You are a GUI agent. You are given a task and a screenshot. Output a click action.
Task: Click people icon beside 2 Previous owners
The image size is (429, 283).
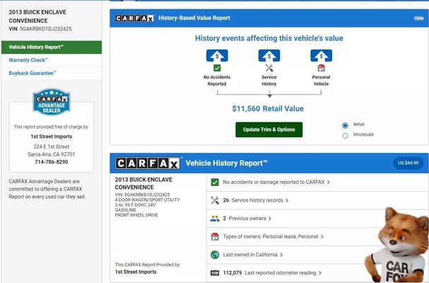[x=215, y=219]
